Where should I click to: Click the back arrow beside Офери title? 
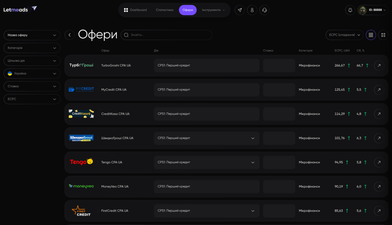pos(69,35)
